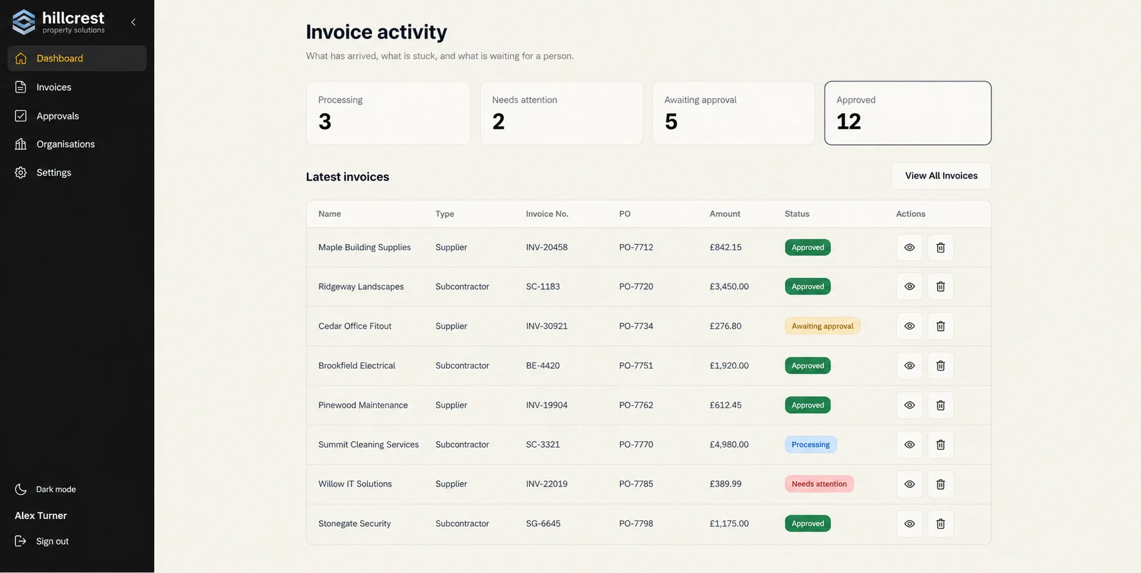Click View All Invoices button
Screen dimensions: 1141x573
941,176
